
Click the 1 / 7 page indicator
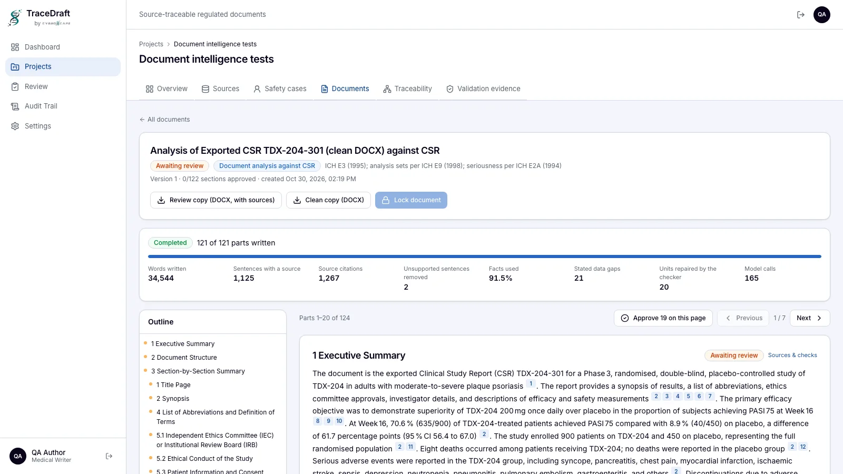pyautogui.click(x=779, y=318)
